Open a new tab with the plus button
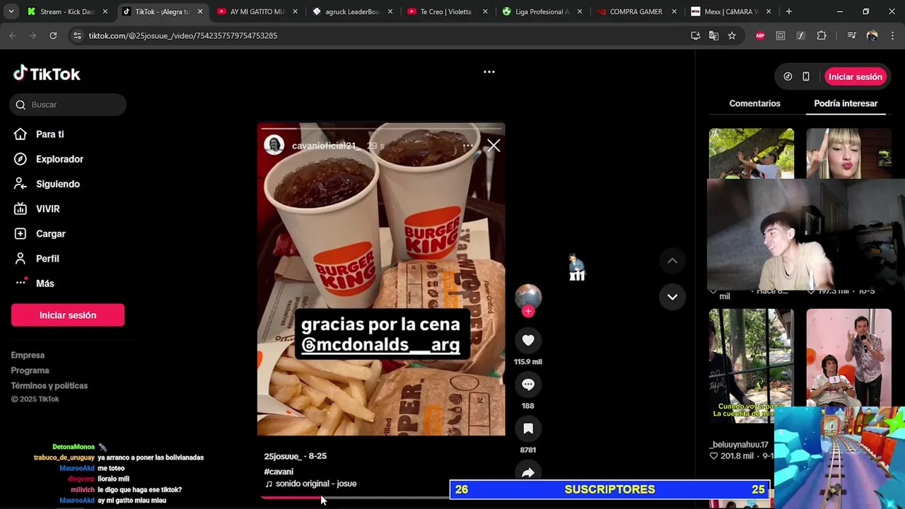Viewport: 905px width, 509px height. (x=788, y=11)
